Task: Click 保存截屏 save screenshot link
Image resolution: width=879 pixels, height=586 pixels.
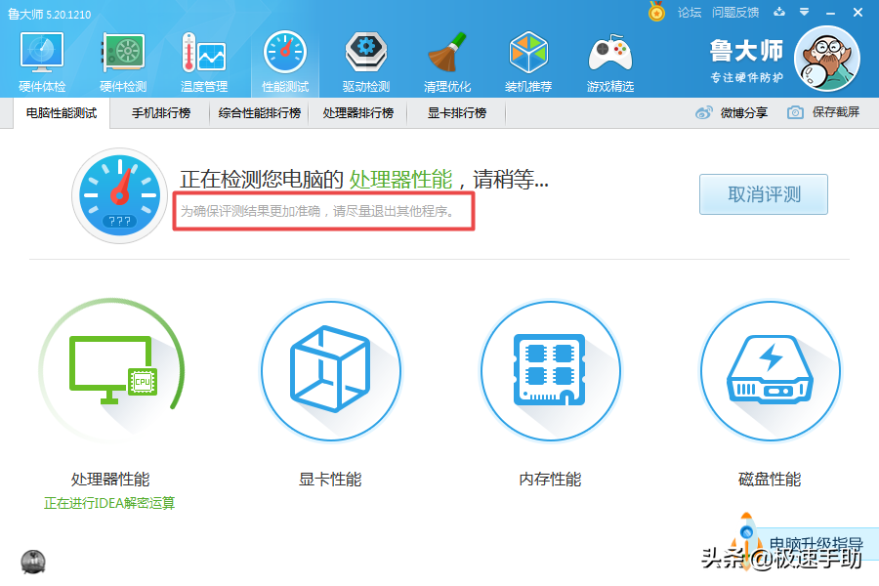Action: (836, 112)
